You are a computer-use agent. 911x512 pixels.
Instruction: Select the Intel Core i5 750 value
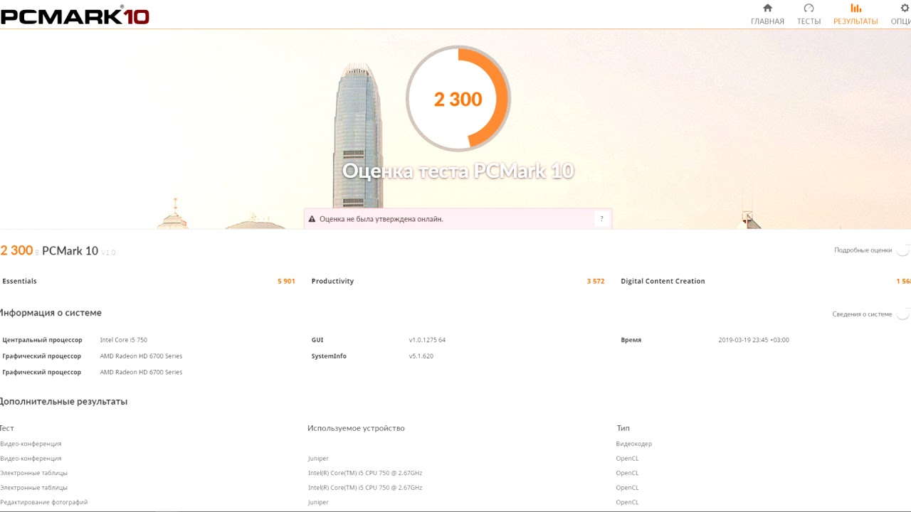[x=124, y=340]
